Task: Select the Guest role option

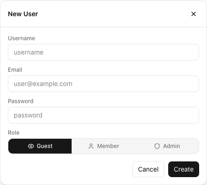Action: 40,146
